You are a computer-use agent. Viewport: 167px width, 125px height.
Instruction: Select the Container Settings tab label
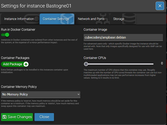click(56, 19)
